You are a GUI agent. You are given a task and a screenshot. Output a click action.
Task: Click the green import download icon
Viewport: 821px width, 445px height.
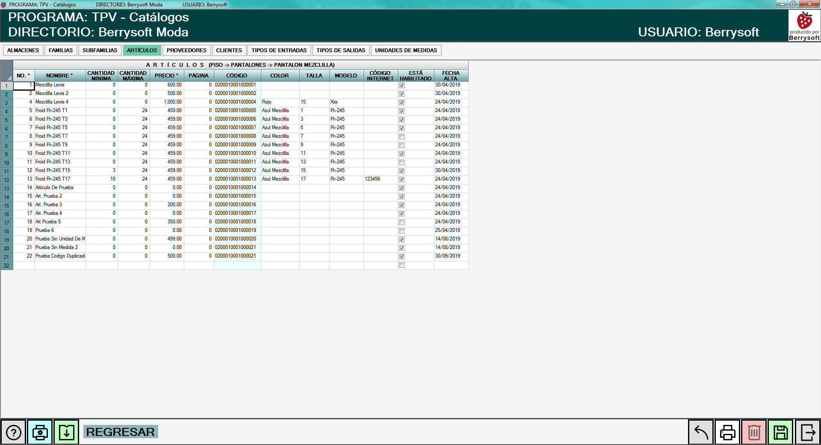click(x=66, y=432)
